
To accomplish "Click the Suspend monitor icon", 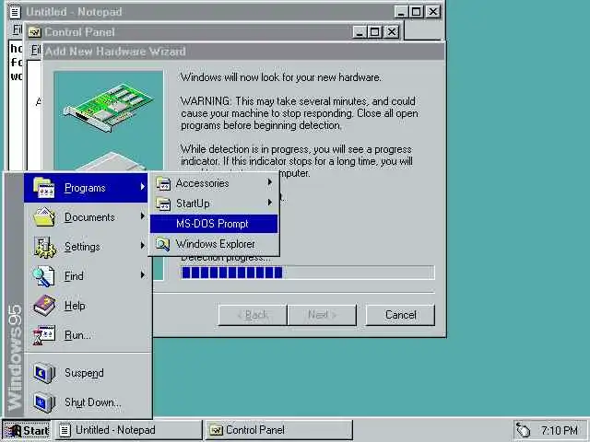I will (44, 373).
